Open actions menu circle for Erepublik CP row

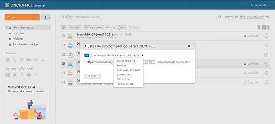266,36
